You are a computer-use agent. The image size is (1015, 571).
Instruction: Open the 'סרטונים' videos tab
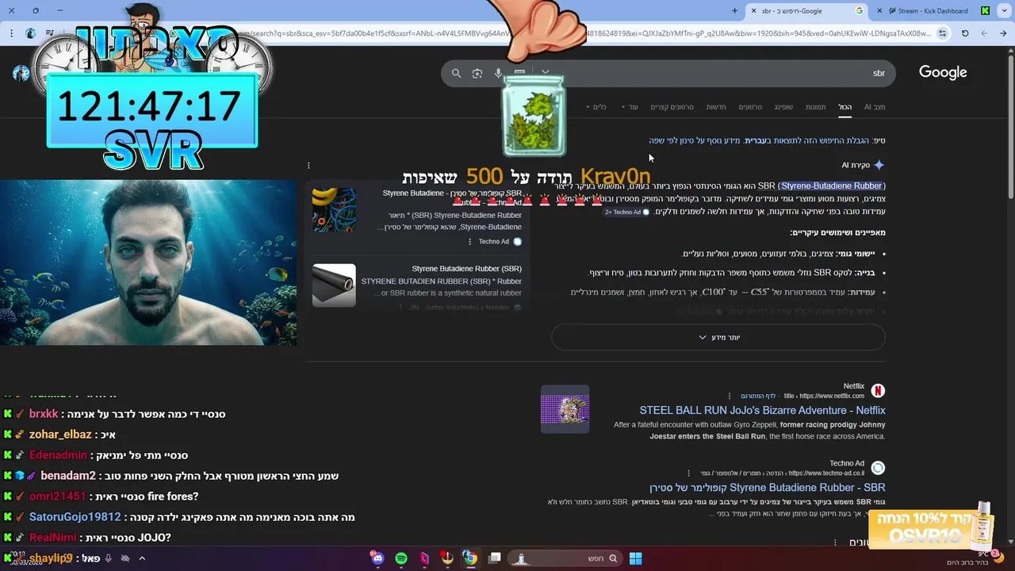coord(750,107)
